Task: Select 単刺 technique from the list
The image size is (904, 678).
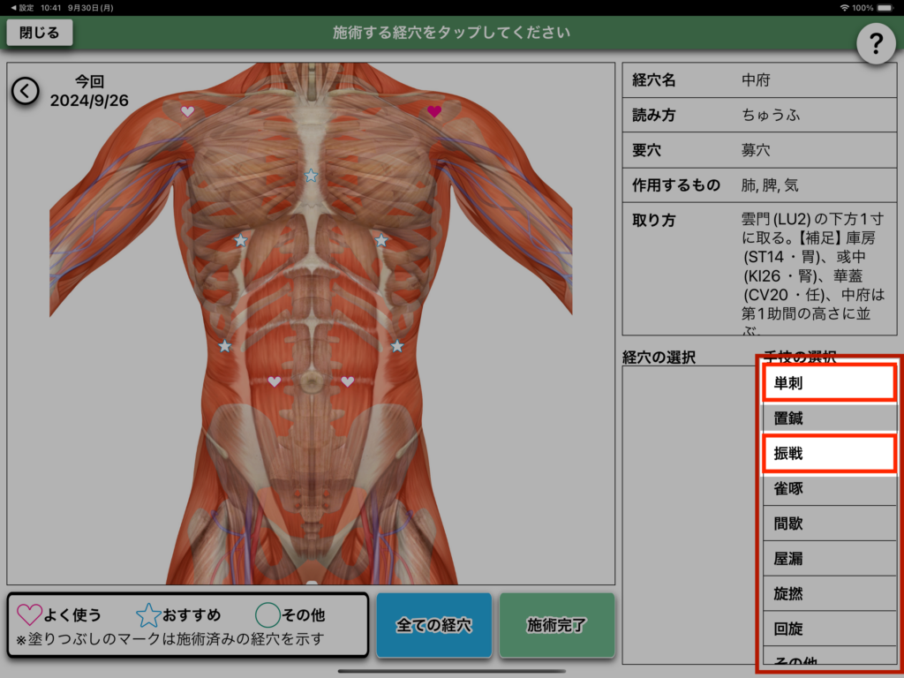Action: tap(828, 383)
